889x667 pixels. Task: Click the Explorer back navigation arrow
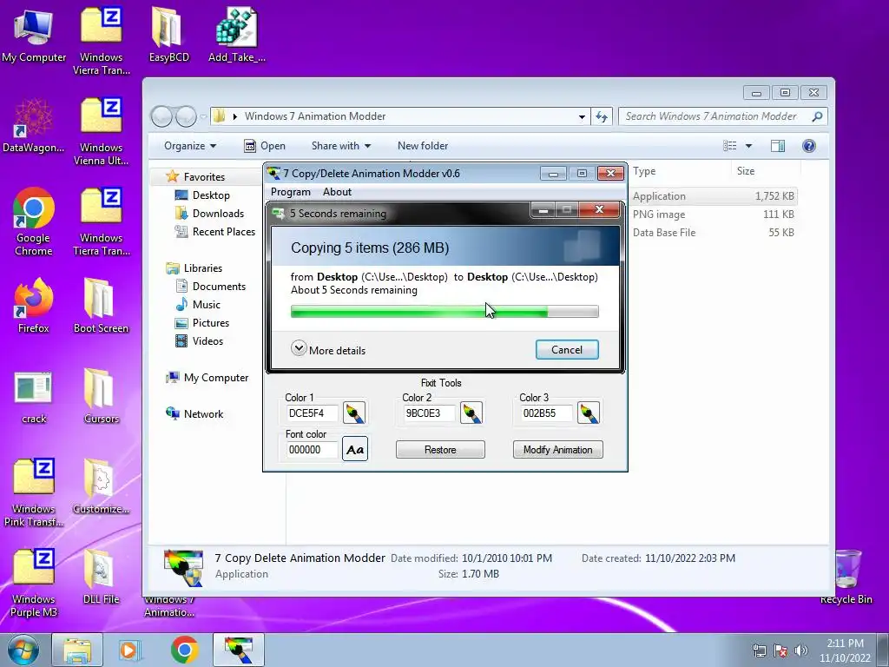click(x=161, y=117)
